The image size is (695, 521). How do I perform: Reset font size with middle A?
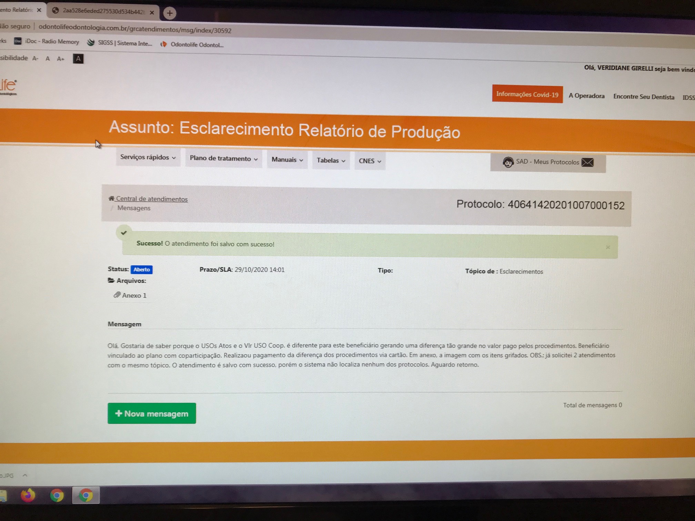(x=48, y=59)
